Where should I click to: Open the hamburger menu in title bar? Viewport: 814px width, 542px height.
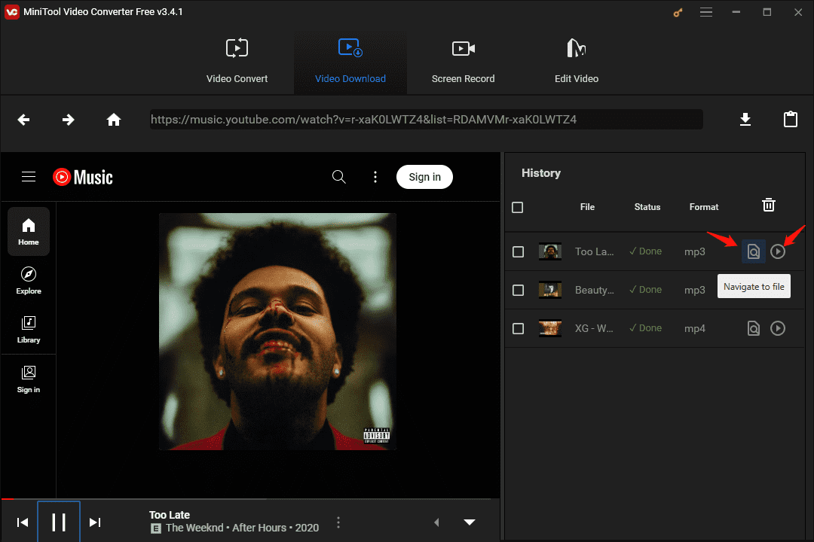pos(706,12)
